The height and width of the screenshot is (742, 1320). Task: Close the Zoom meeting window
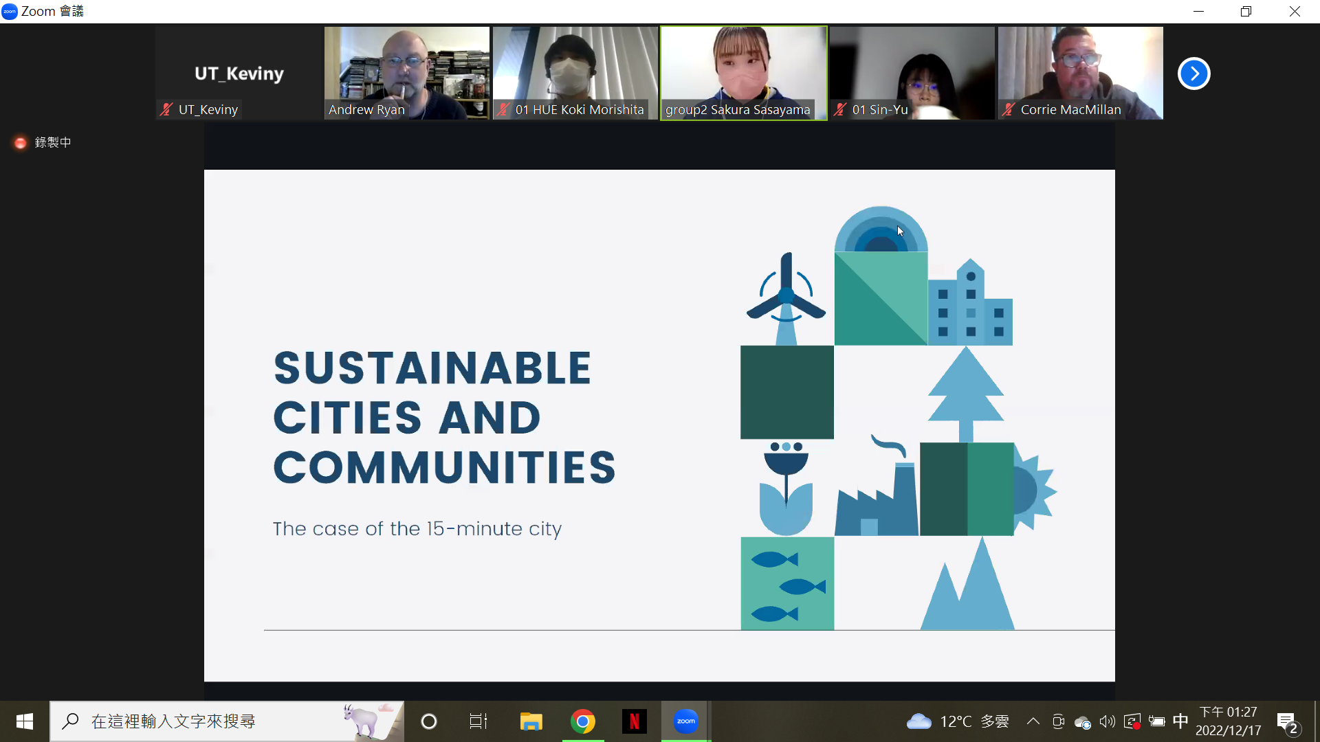pyautogui.click(x=1295, y=11)
